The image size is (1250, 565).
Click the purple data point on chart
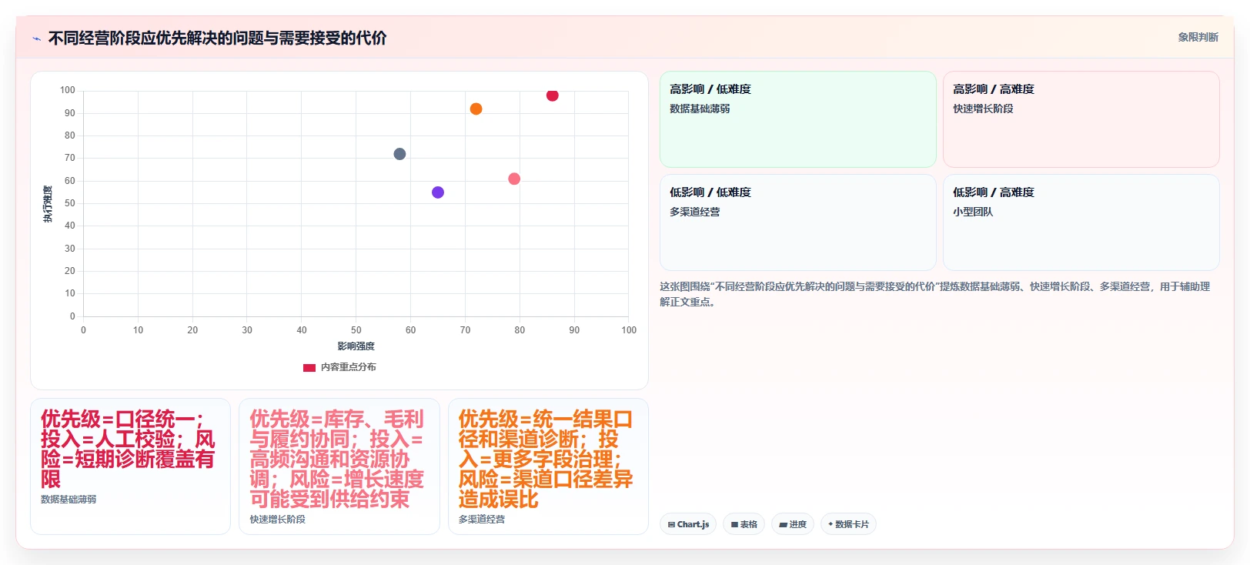coord(438,192)
